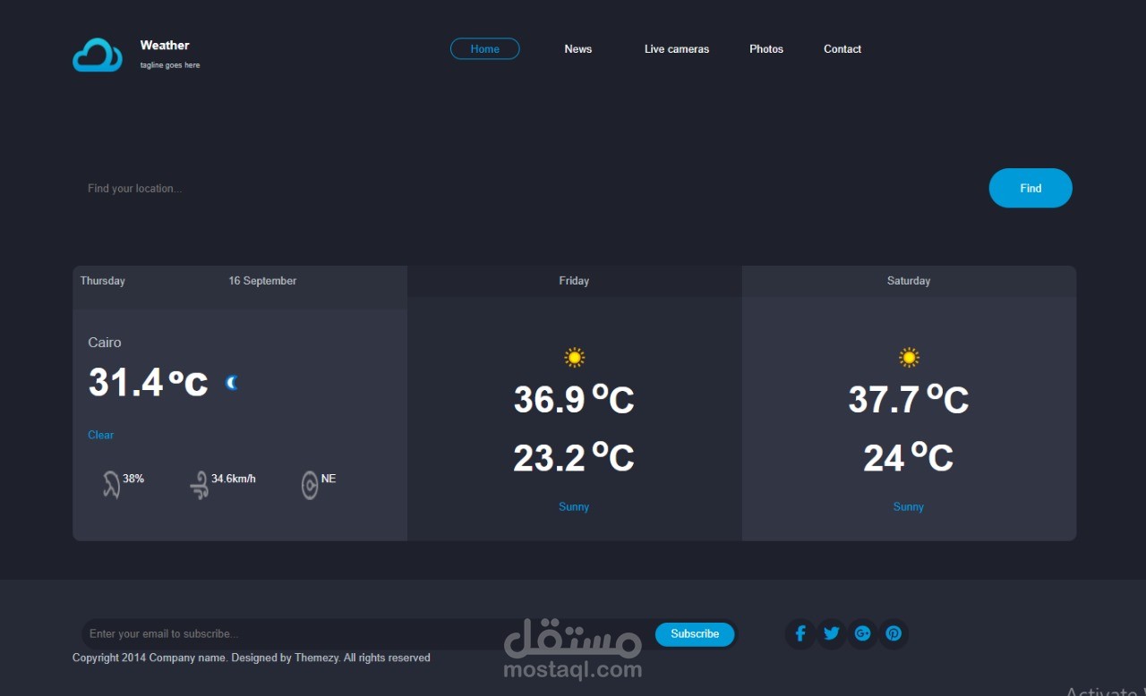Click the Facebook social icon
Screen dimensions: 1146x696
[x=800, y=633]
